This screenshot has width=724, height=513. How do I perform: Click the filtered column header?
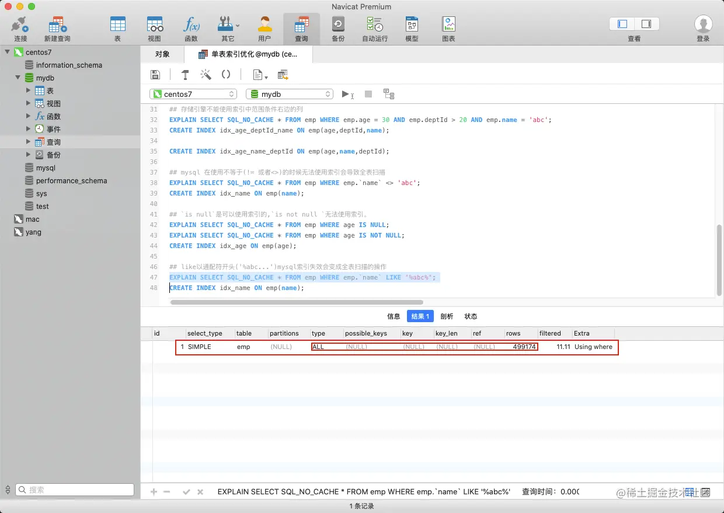coord(555,333)
